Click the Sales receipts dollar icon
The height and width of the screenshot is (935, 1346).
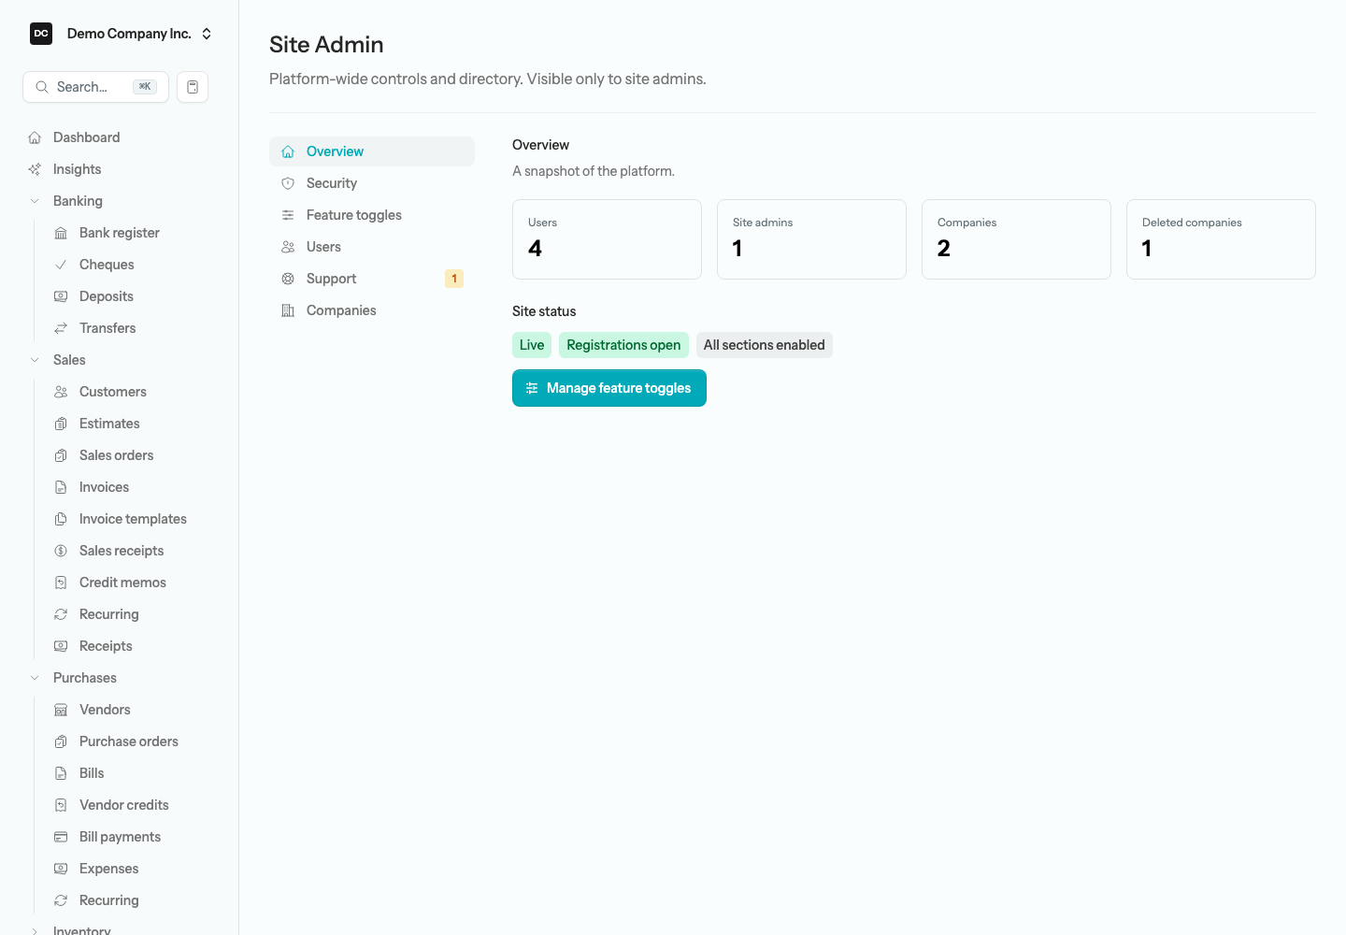pos(61,551)
